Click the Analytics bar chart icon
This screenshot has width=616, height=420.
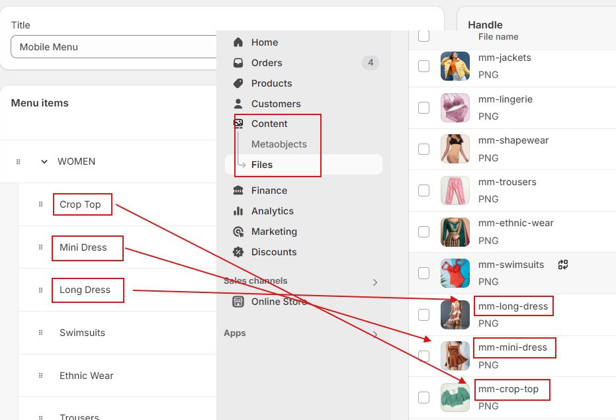(x=238, y=211)
